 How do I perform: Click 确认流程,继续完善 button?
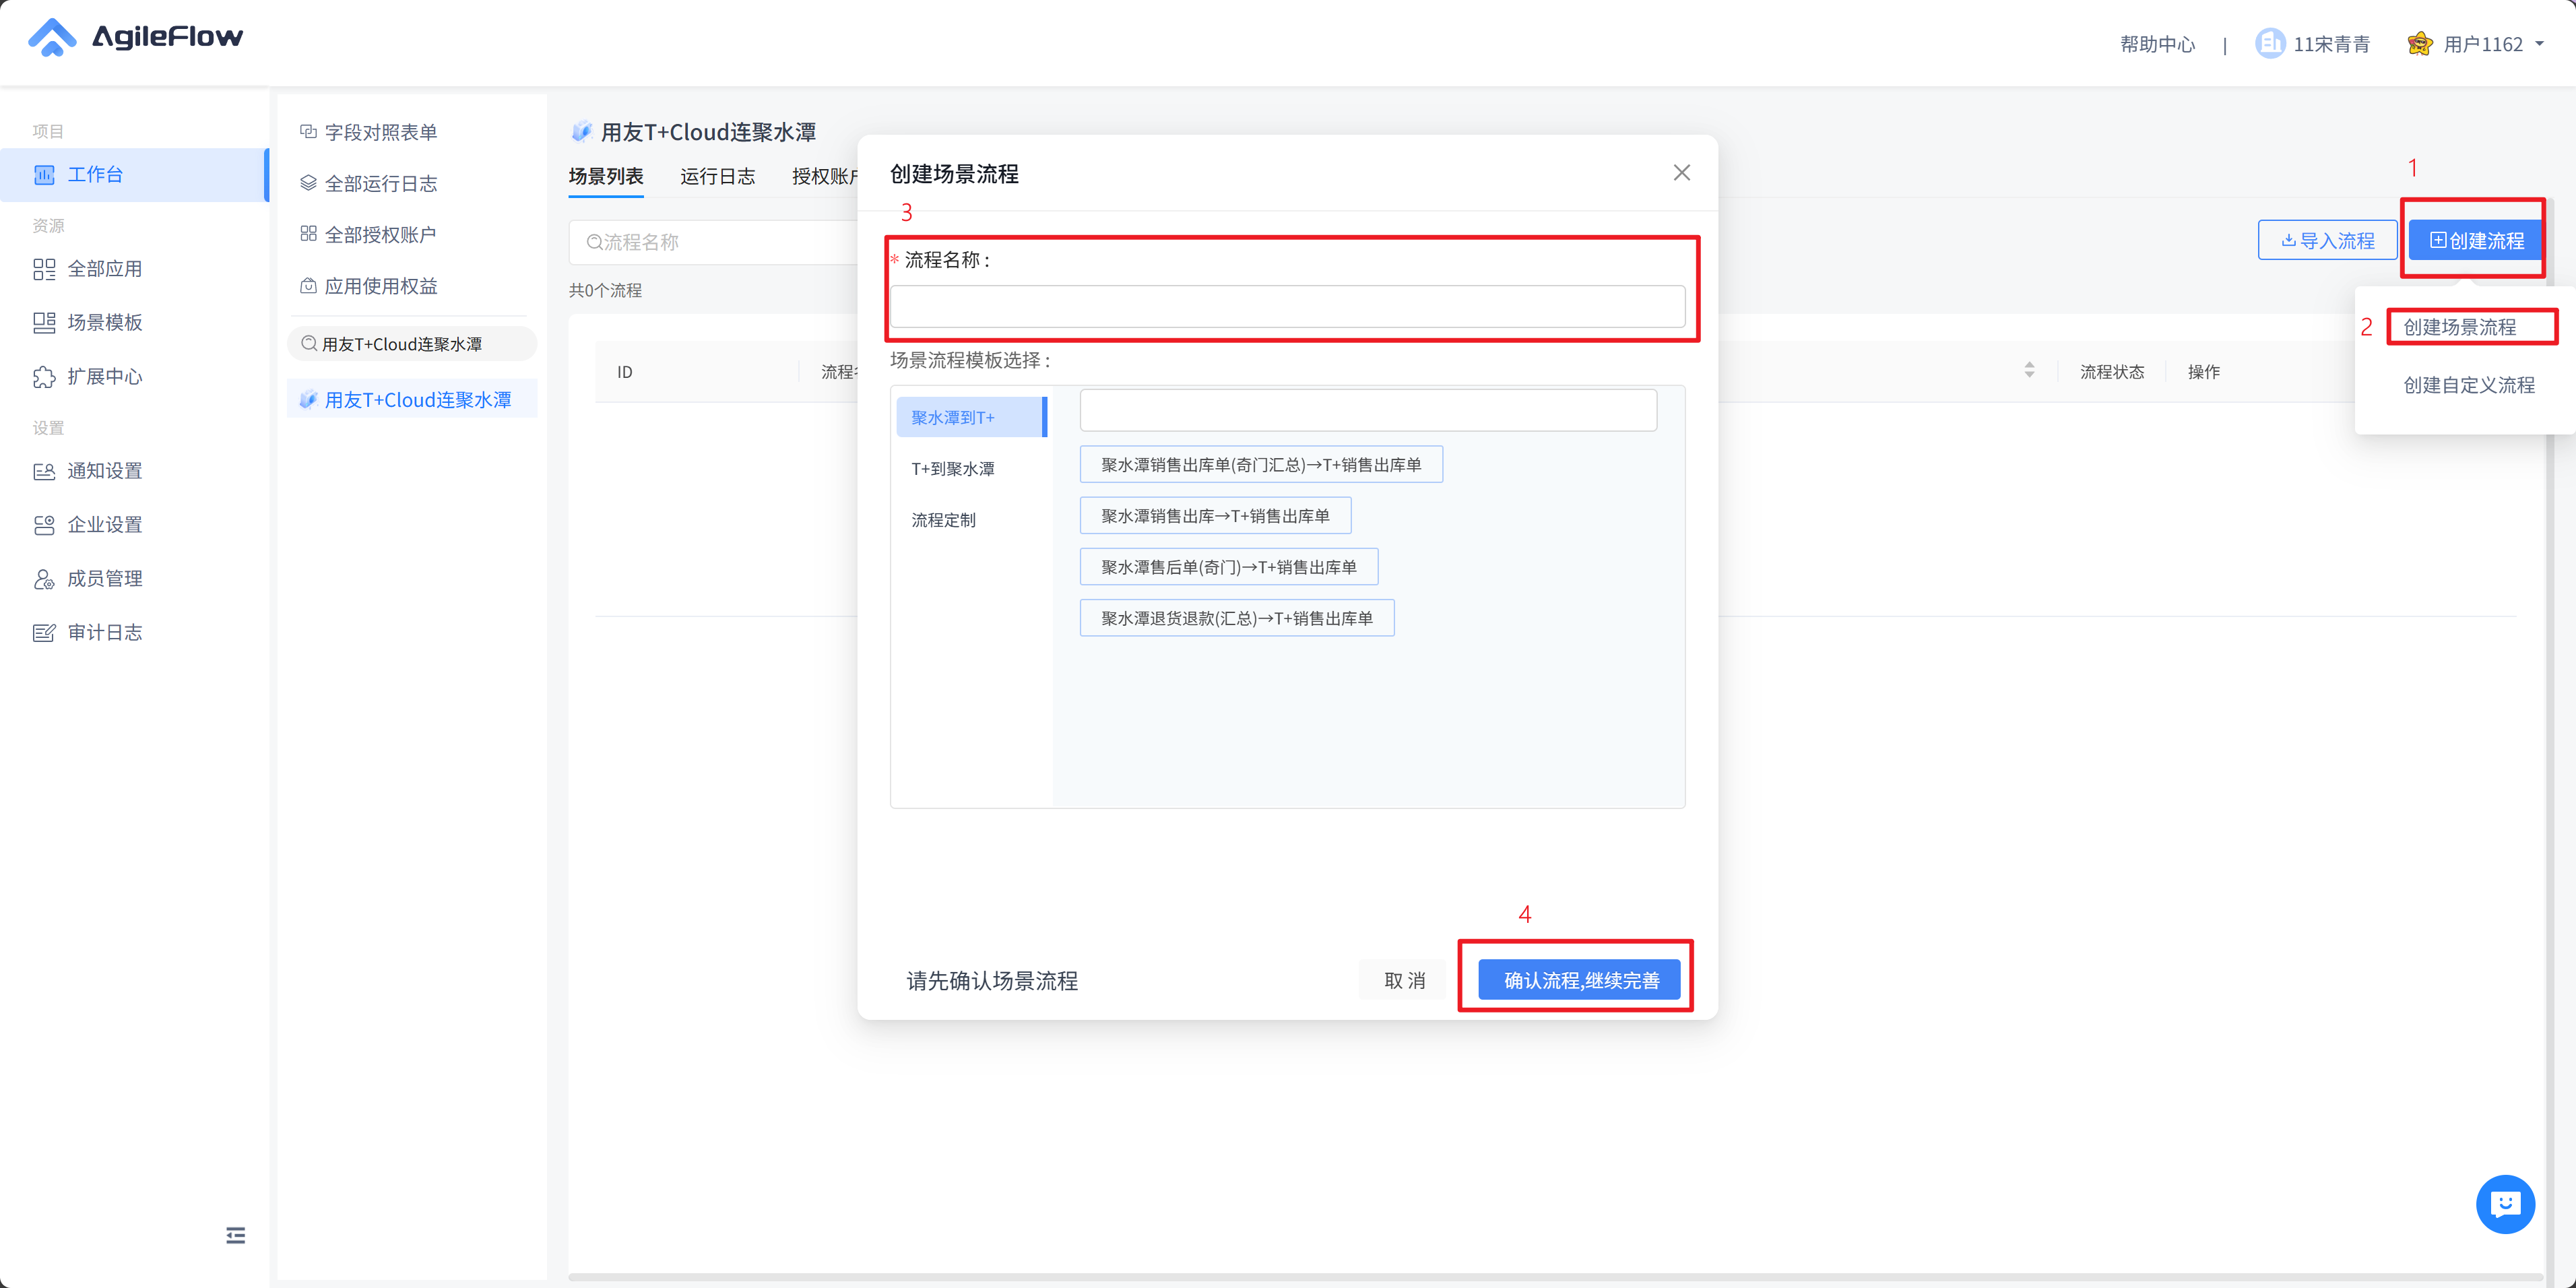coord(1581,980)
